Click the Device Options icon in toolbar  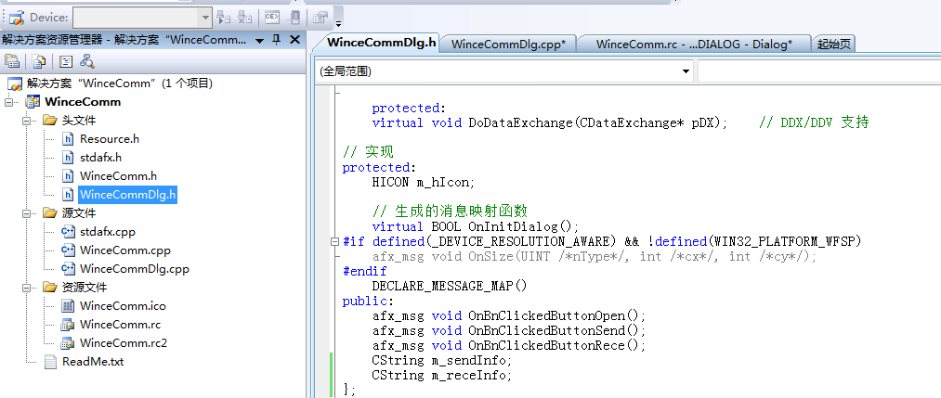coord(320,17)
